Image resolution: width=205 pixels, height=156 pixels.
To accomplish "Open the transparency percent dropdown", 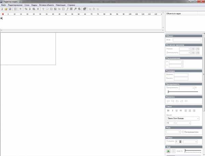I will tap(187, 88).
